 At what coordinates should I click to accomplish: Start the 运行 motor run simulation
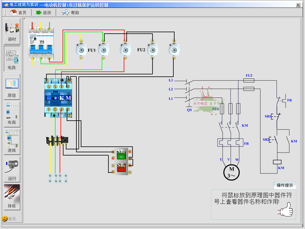click(x=12, y=170)
